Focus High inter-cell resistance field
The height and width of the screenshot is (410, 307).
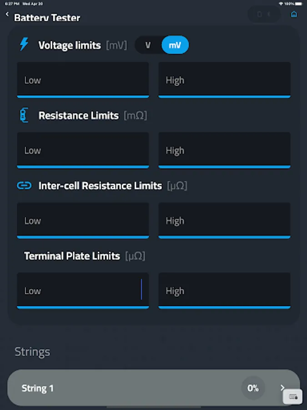pyautogui.click(x=224, y=221)
